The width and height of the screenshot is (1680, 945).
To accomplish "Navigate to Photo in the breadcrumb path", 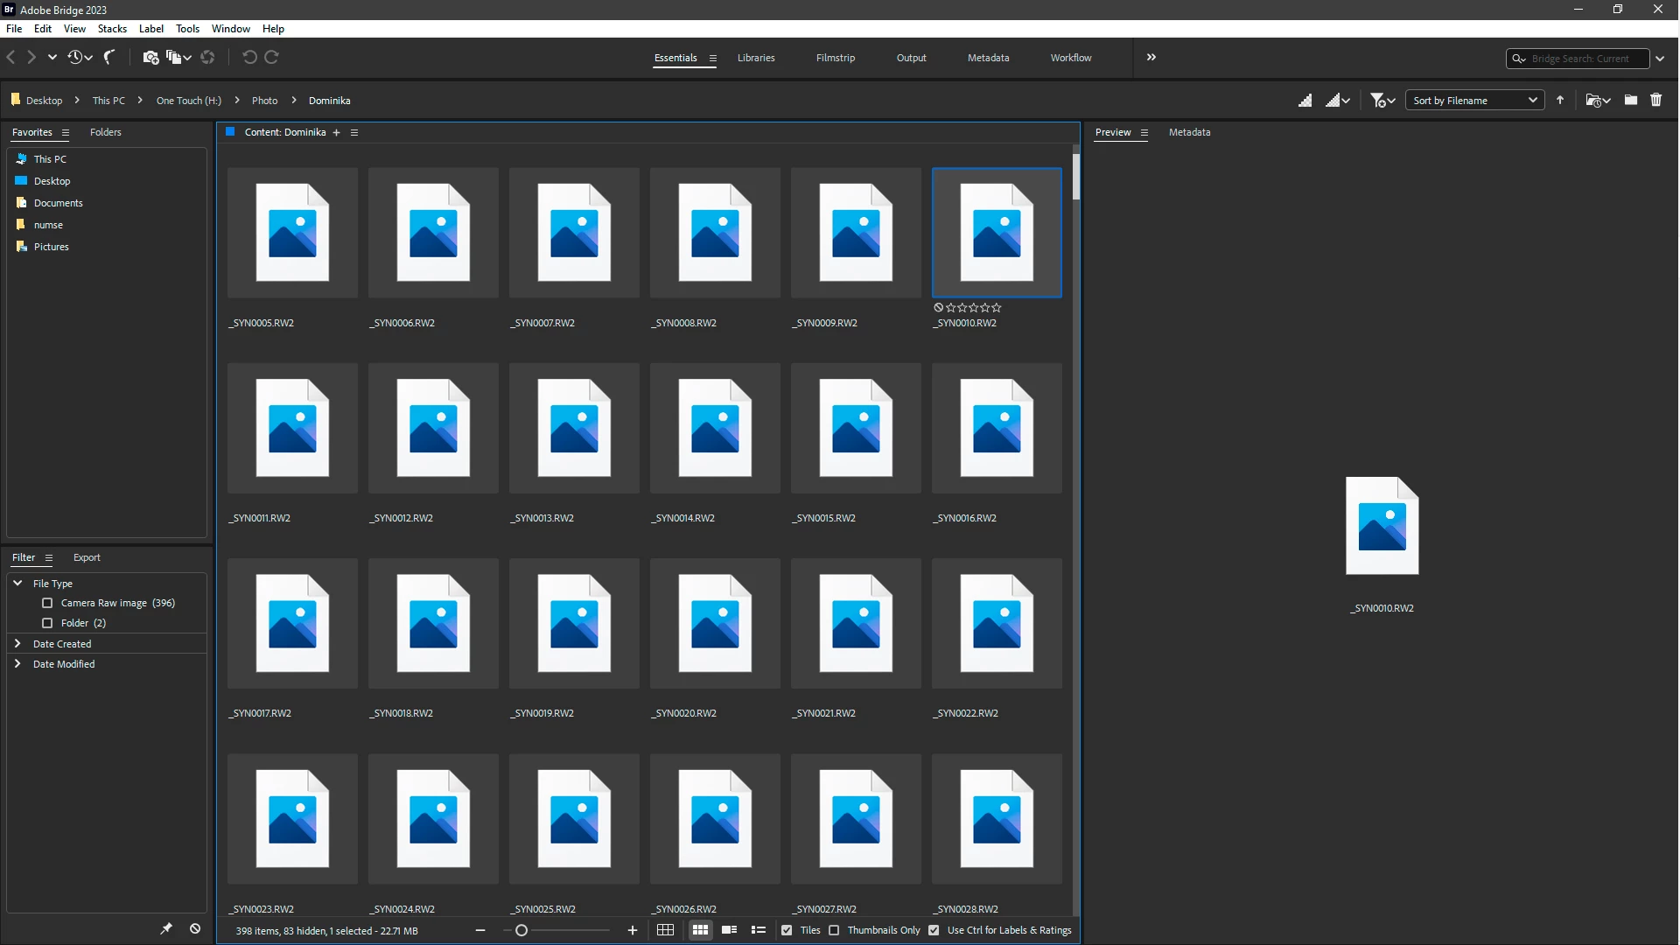I will pos(264,101).
